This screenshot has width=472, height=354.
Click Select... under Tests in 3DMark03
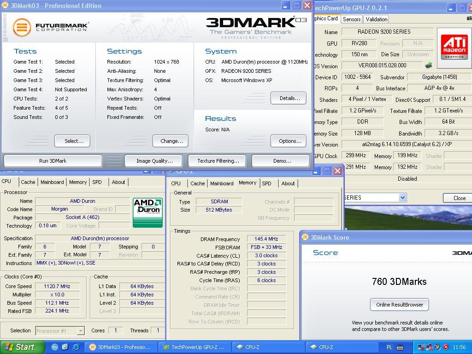click(x=72, y=141)
